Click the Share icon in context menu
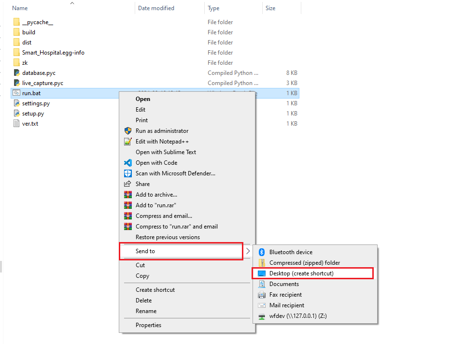 tap(127, 184)
